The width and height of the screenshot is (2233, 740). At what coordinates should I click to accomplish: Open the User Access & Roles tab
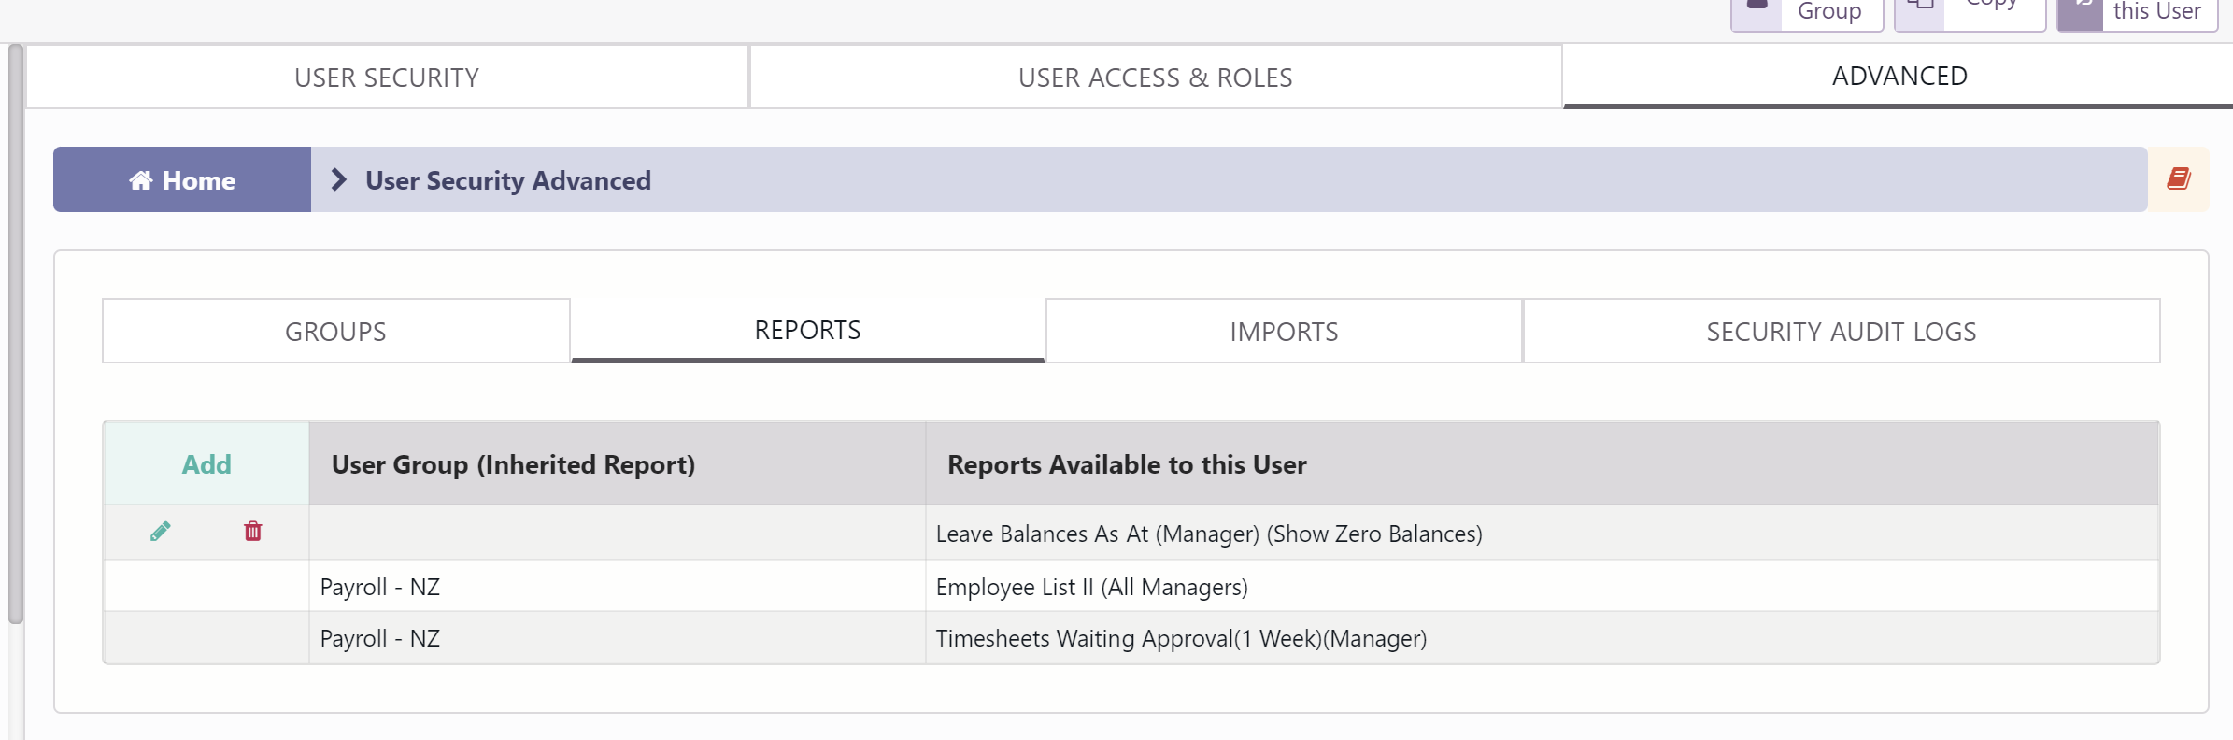[1156, 78]
